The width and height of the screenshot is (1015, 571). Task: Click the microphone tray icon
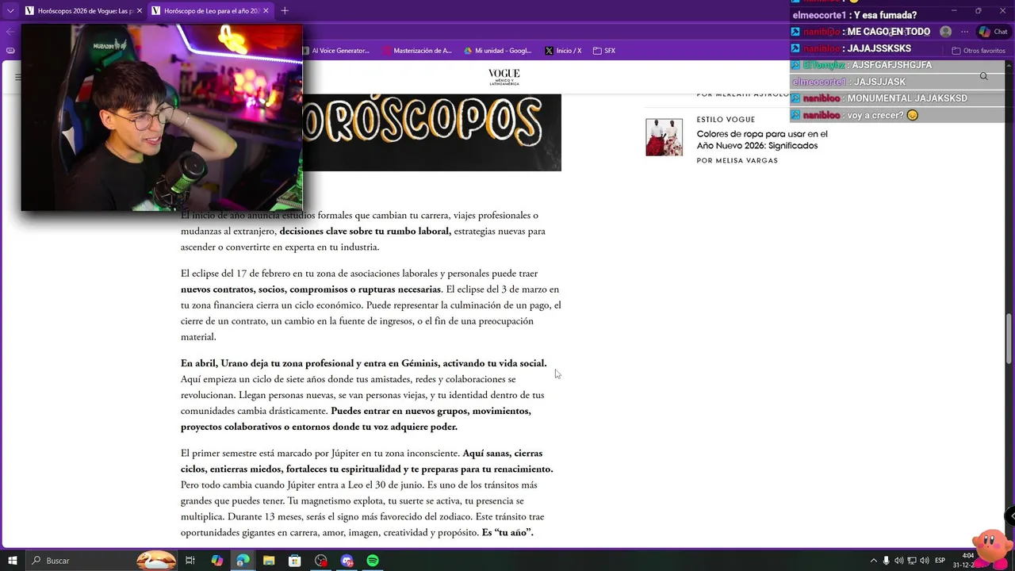coord(887,561)
